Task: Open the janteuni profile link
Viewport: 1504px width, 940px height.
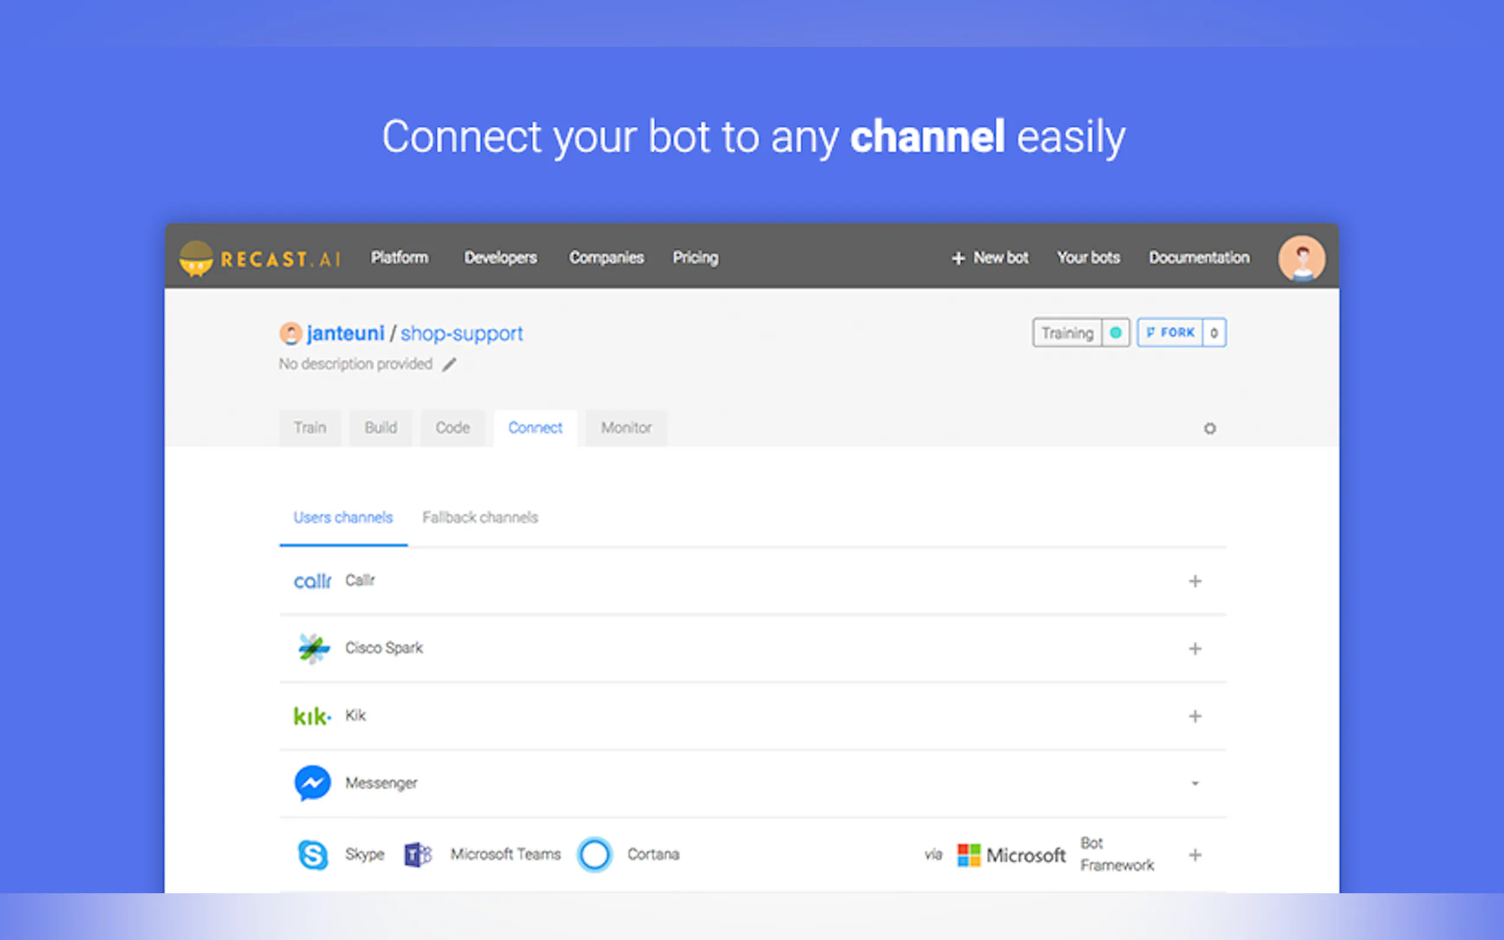Action: click(x=345, y=333)
